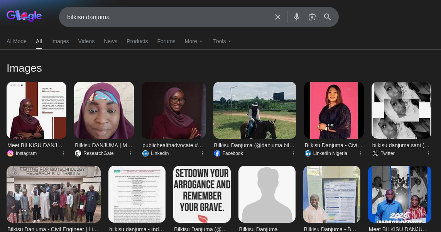
Task: Open 'publichealthadvocate' LinkedIn result link
Action: [x=172, y=145]
